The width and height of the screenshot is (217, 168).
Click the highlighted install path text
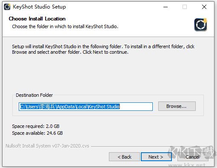tap(70, 107)
